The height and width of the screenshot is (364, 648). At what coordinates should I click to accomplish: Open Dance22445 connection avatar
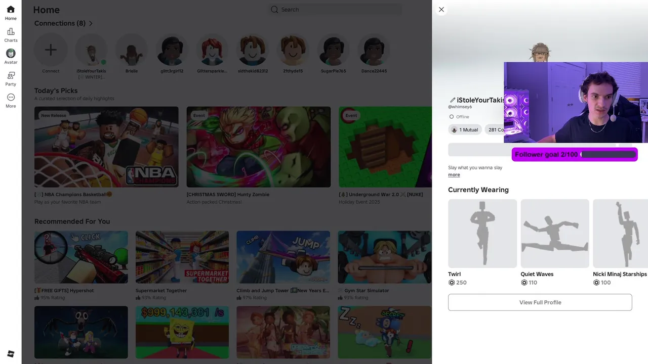pyautogui.click(x=374, y=50)
